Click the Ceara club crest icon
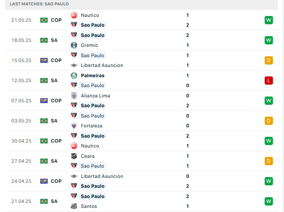This screenshot has width=284, height=212. pos(74,156)
